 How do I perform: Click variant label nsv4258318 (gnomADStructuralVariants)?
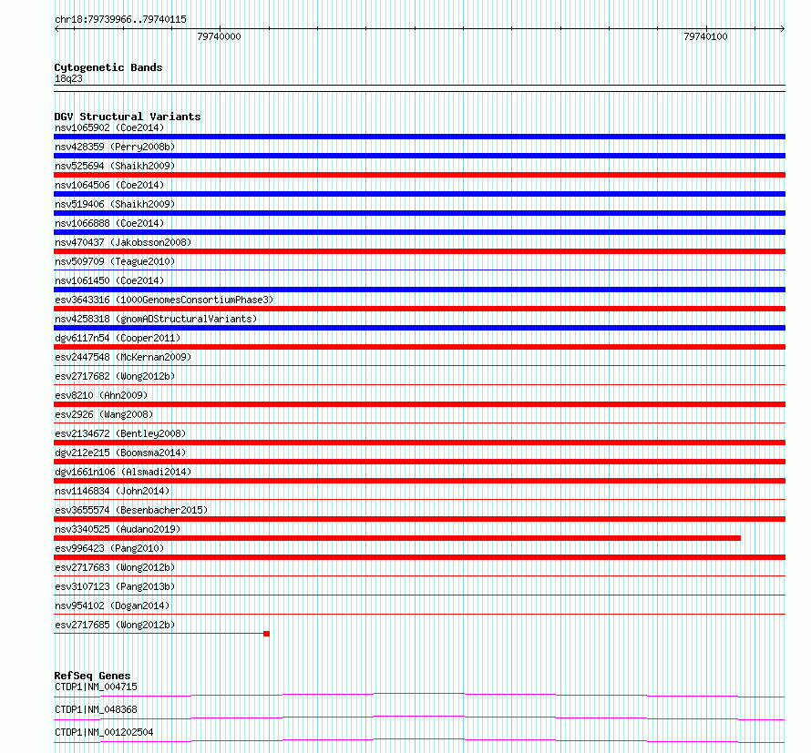click(x=156, y=319)
